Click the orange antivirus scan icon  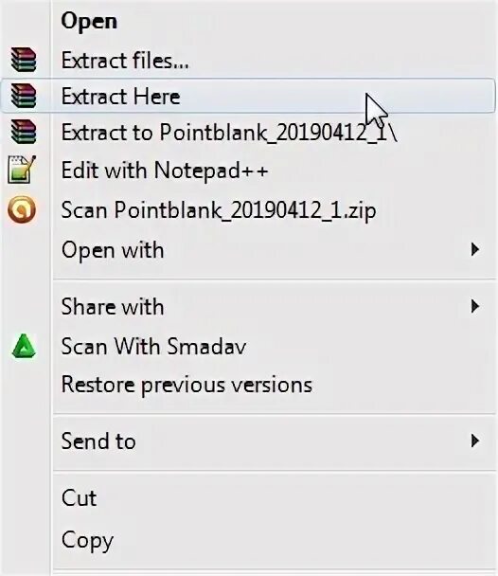pyautogui.click(x=22, y=209)
